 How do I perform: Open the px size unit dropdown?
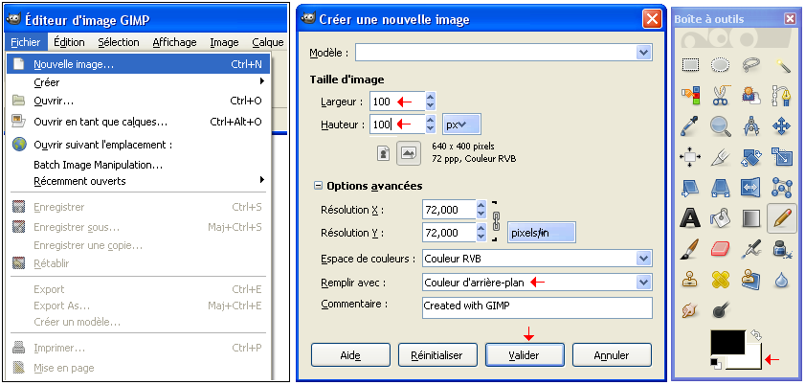[461, 125]
